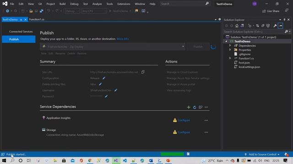Open the Debug menu
293x164 pixels.
coord(74,4)
